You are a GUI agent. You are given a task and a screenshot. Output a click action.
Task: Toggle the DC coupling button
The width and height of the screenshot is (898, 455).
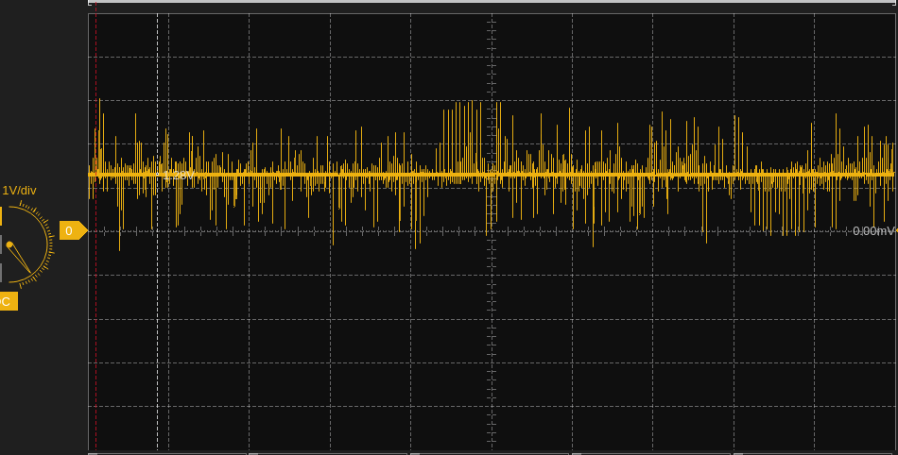tap(7, 301)
